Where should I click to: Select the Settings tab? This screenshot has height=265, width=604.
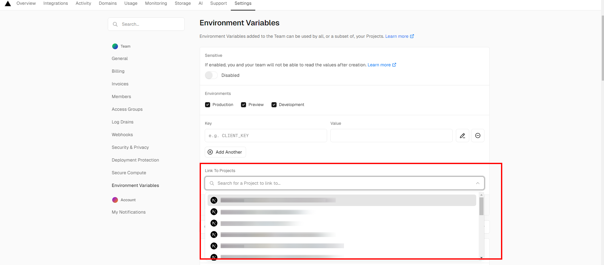tap(243, 3)
